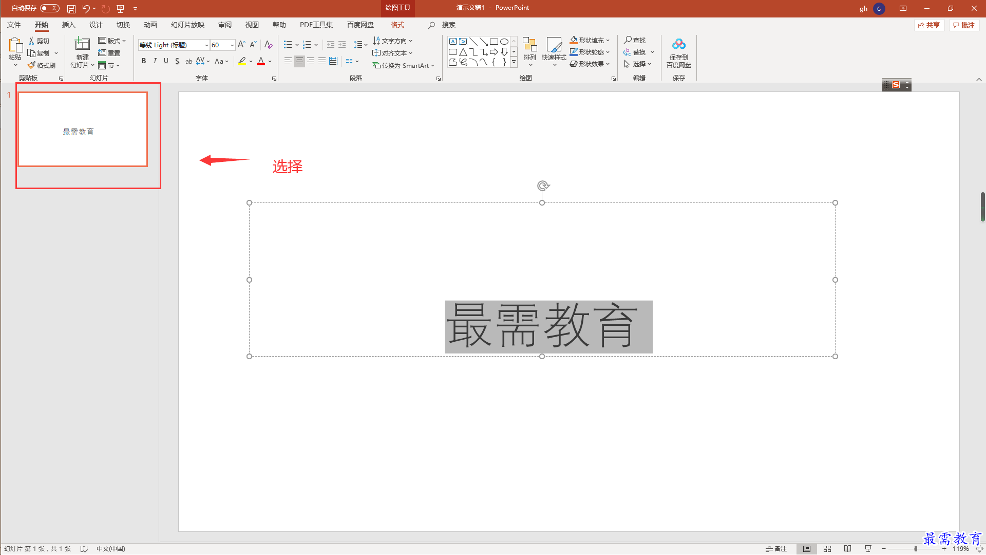The image size is (986, 555).
Task: Click the Comments (批注) button
Action: pos(964,25)
